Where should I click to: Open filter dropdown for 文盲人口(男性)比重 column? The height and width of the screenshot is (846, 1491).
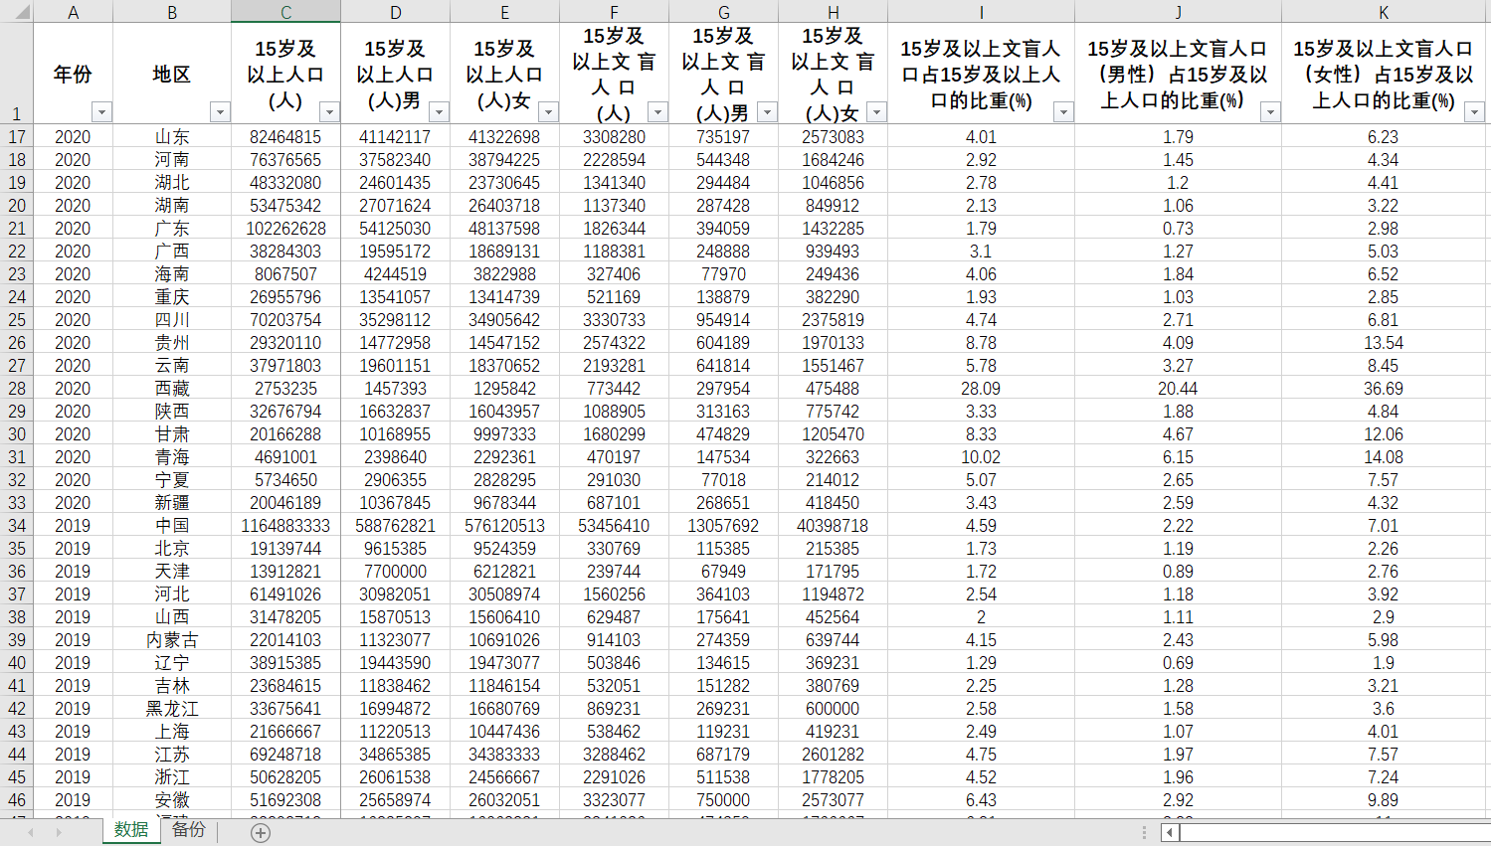pyautogui.click(x=1270, y=112)
